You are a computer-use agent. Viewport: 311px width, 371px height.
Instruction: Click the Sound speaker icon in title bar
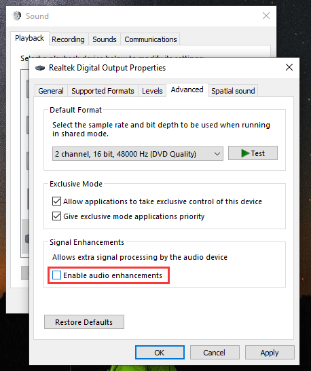coord(17,16)
